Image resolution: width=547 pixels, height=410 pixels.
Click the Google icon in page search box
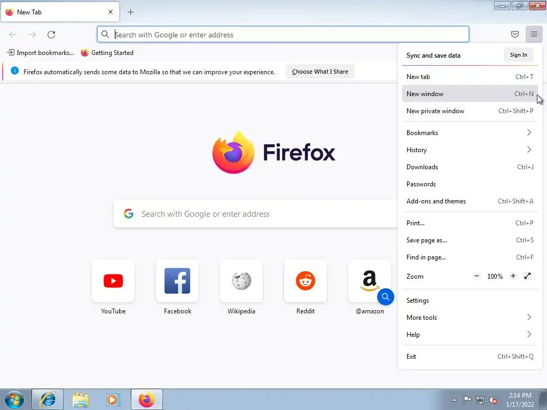coord(129,214)
